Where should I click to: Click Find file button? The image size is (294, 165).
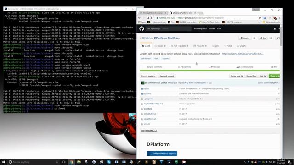coord(263,76)
